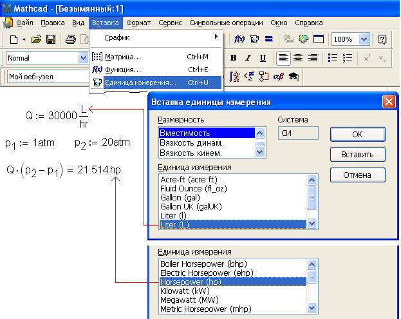Click the Component Wizard gear icon
Image resolution: width=401 pixels, height=319 pixels.
pos(304,39)
